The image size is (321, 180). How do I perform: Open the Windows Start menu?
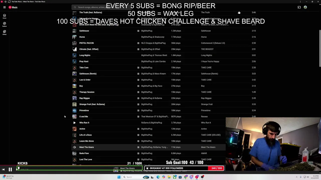tap(119, 177)
